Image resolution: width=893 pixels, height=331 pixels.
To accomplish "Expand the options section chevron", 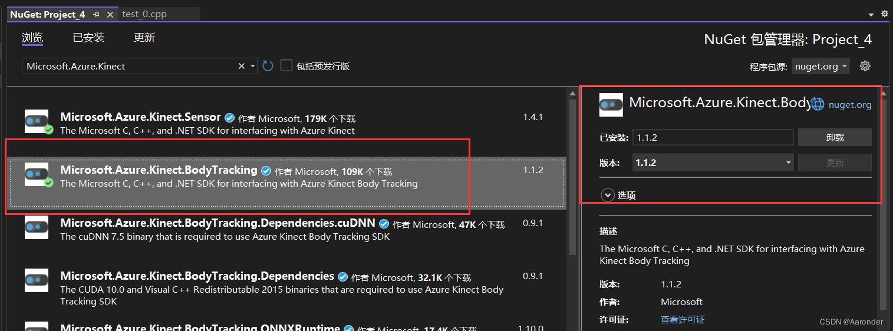I will (608, 195).
